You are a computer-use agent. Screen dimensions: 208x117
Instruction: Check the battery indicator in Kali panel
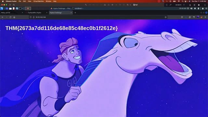pos(198,8)
